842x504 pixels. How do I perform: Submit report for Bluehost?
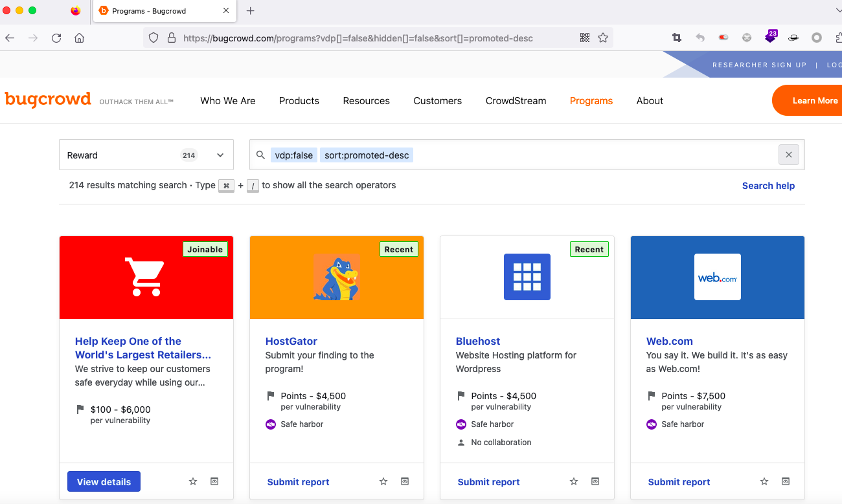(489, 482)
